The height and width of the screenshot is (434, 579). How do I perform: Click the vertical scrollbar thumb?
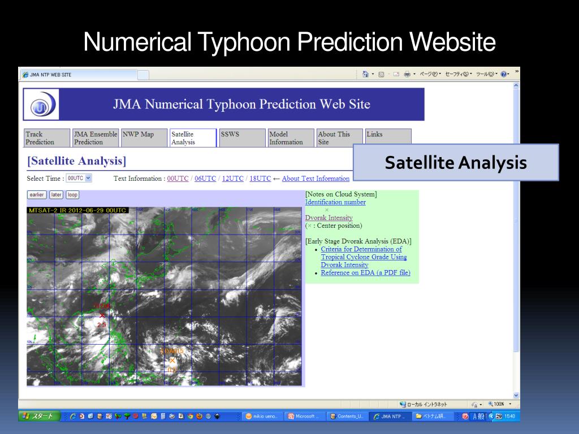click(x=516, y=220)
